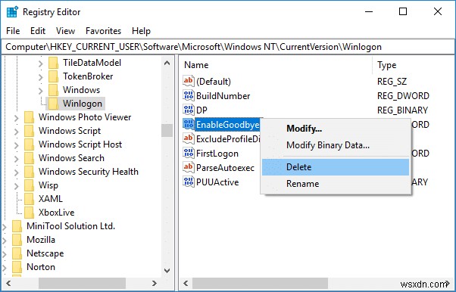Select the ParseAutoexec value name
The width and height of the screenshot is (456, 292).
coord(226,168)
